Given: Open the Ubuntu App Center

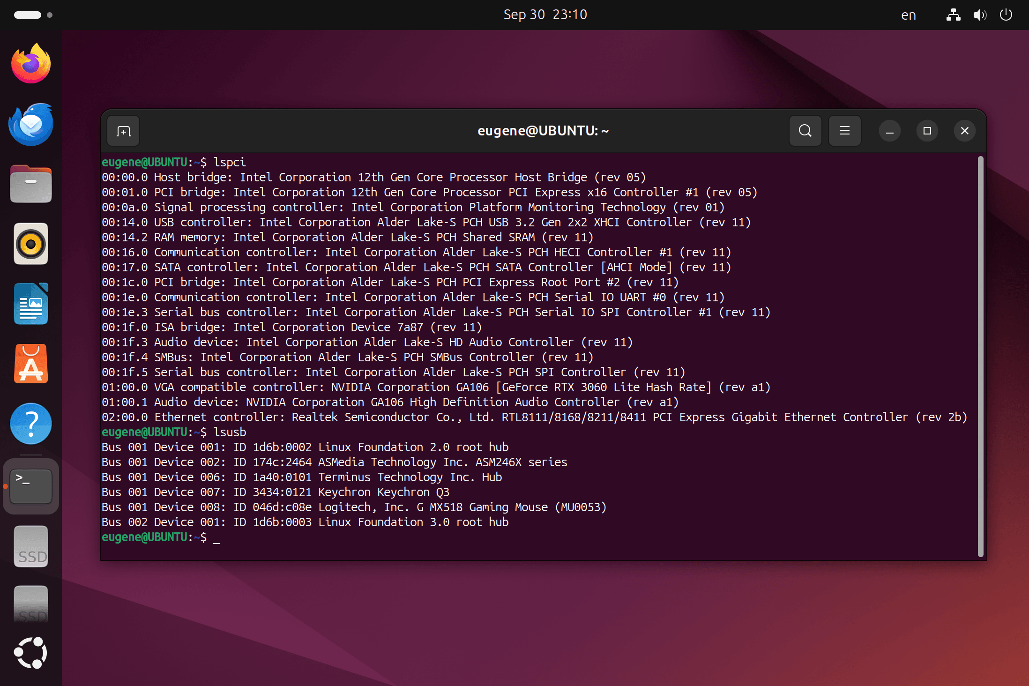Looking at the screenshot, I should (31, 364).
